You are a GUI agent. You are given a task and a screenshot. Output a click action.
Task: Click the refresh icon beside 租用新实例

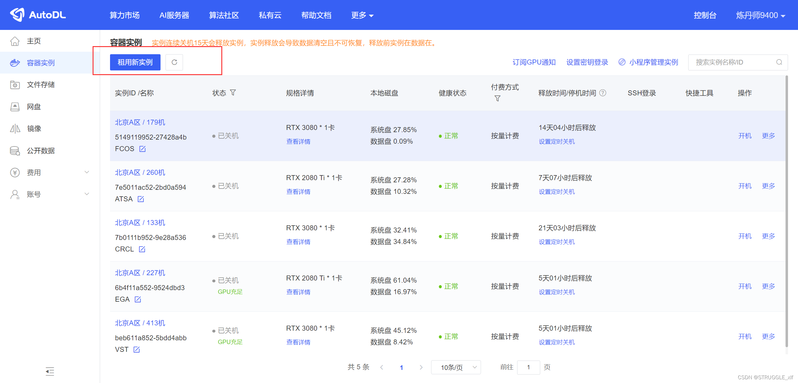coord(174,62)
